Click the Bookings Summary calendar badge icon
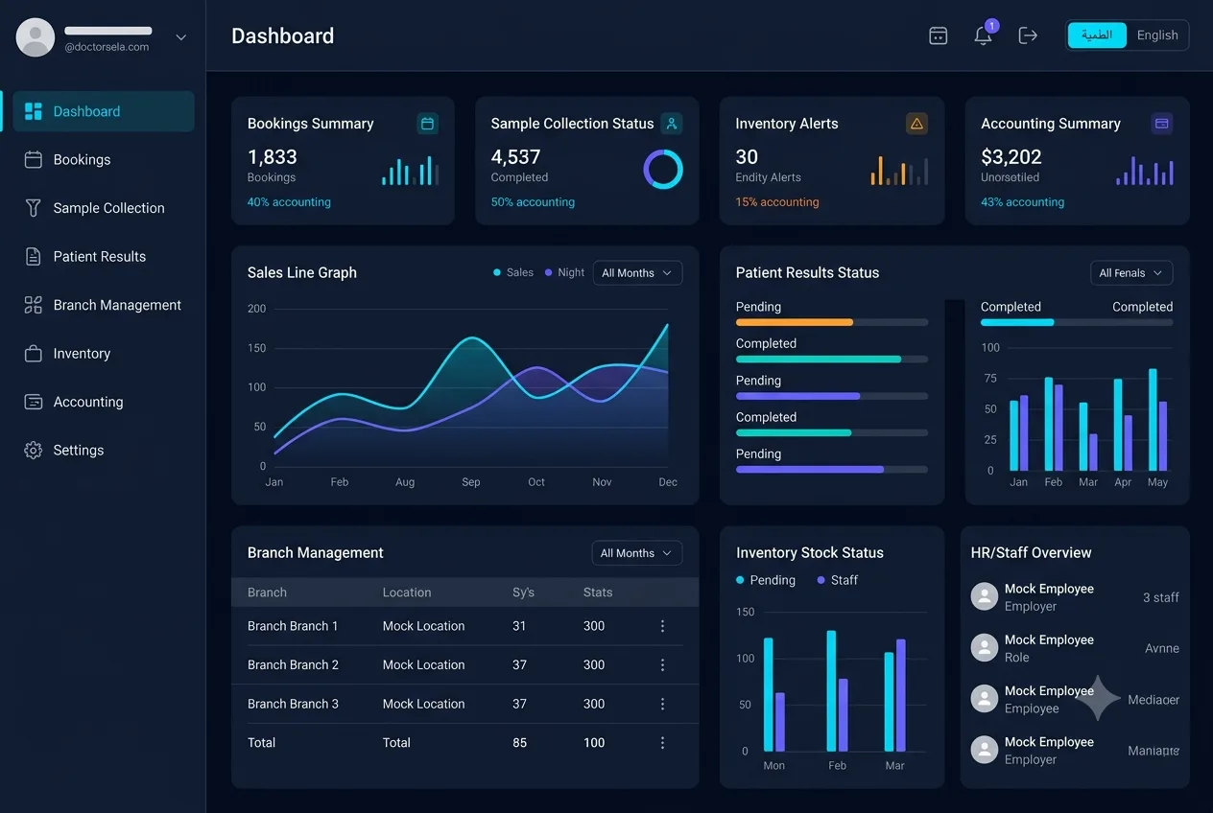This screenshot has height=813, width=1213. coord(428,124)
